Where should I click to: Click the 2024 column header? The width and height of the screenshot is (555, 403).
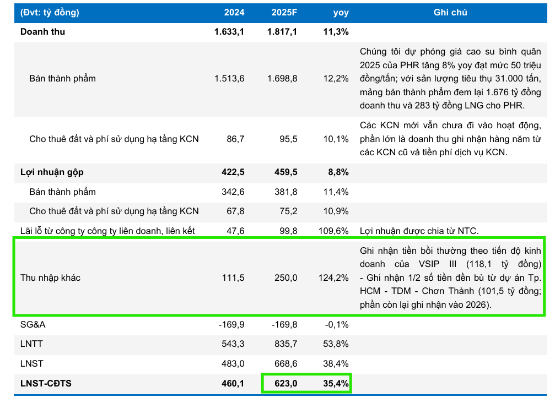coord(234,12)
